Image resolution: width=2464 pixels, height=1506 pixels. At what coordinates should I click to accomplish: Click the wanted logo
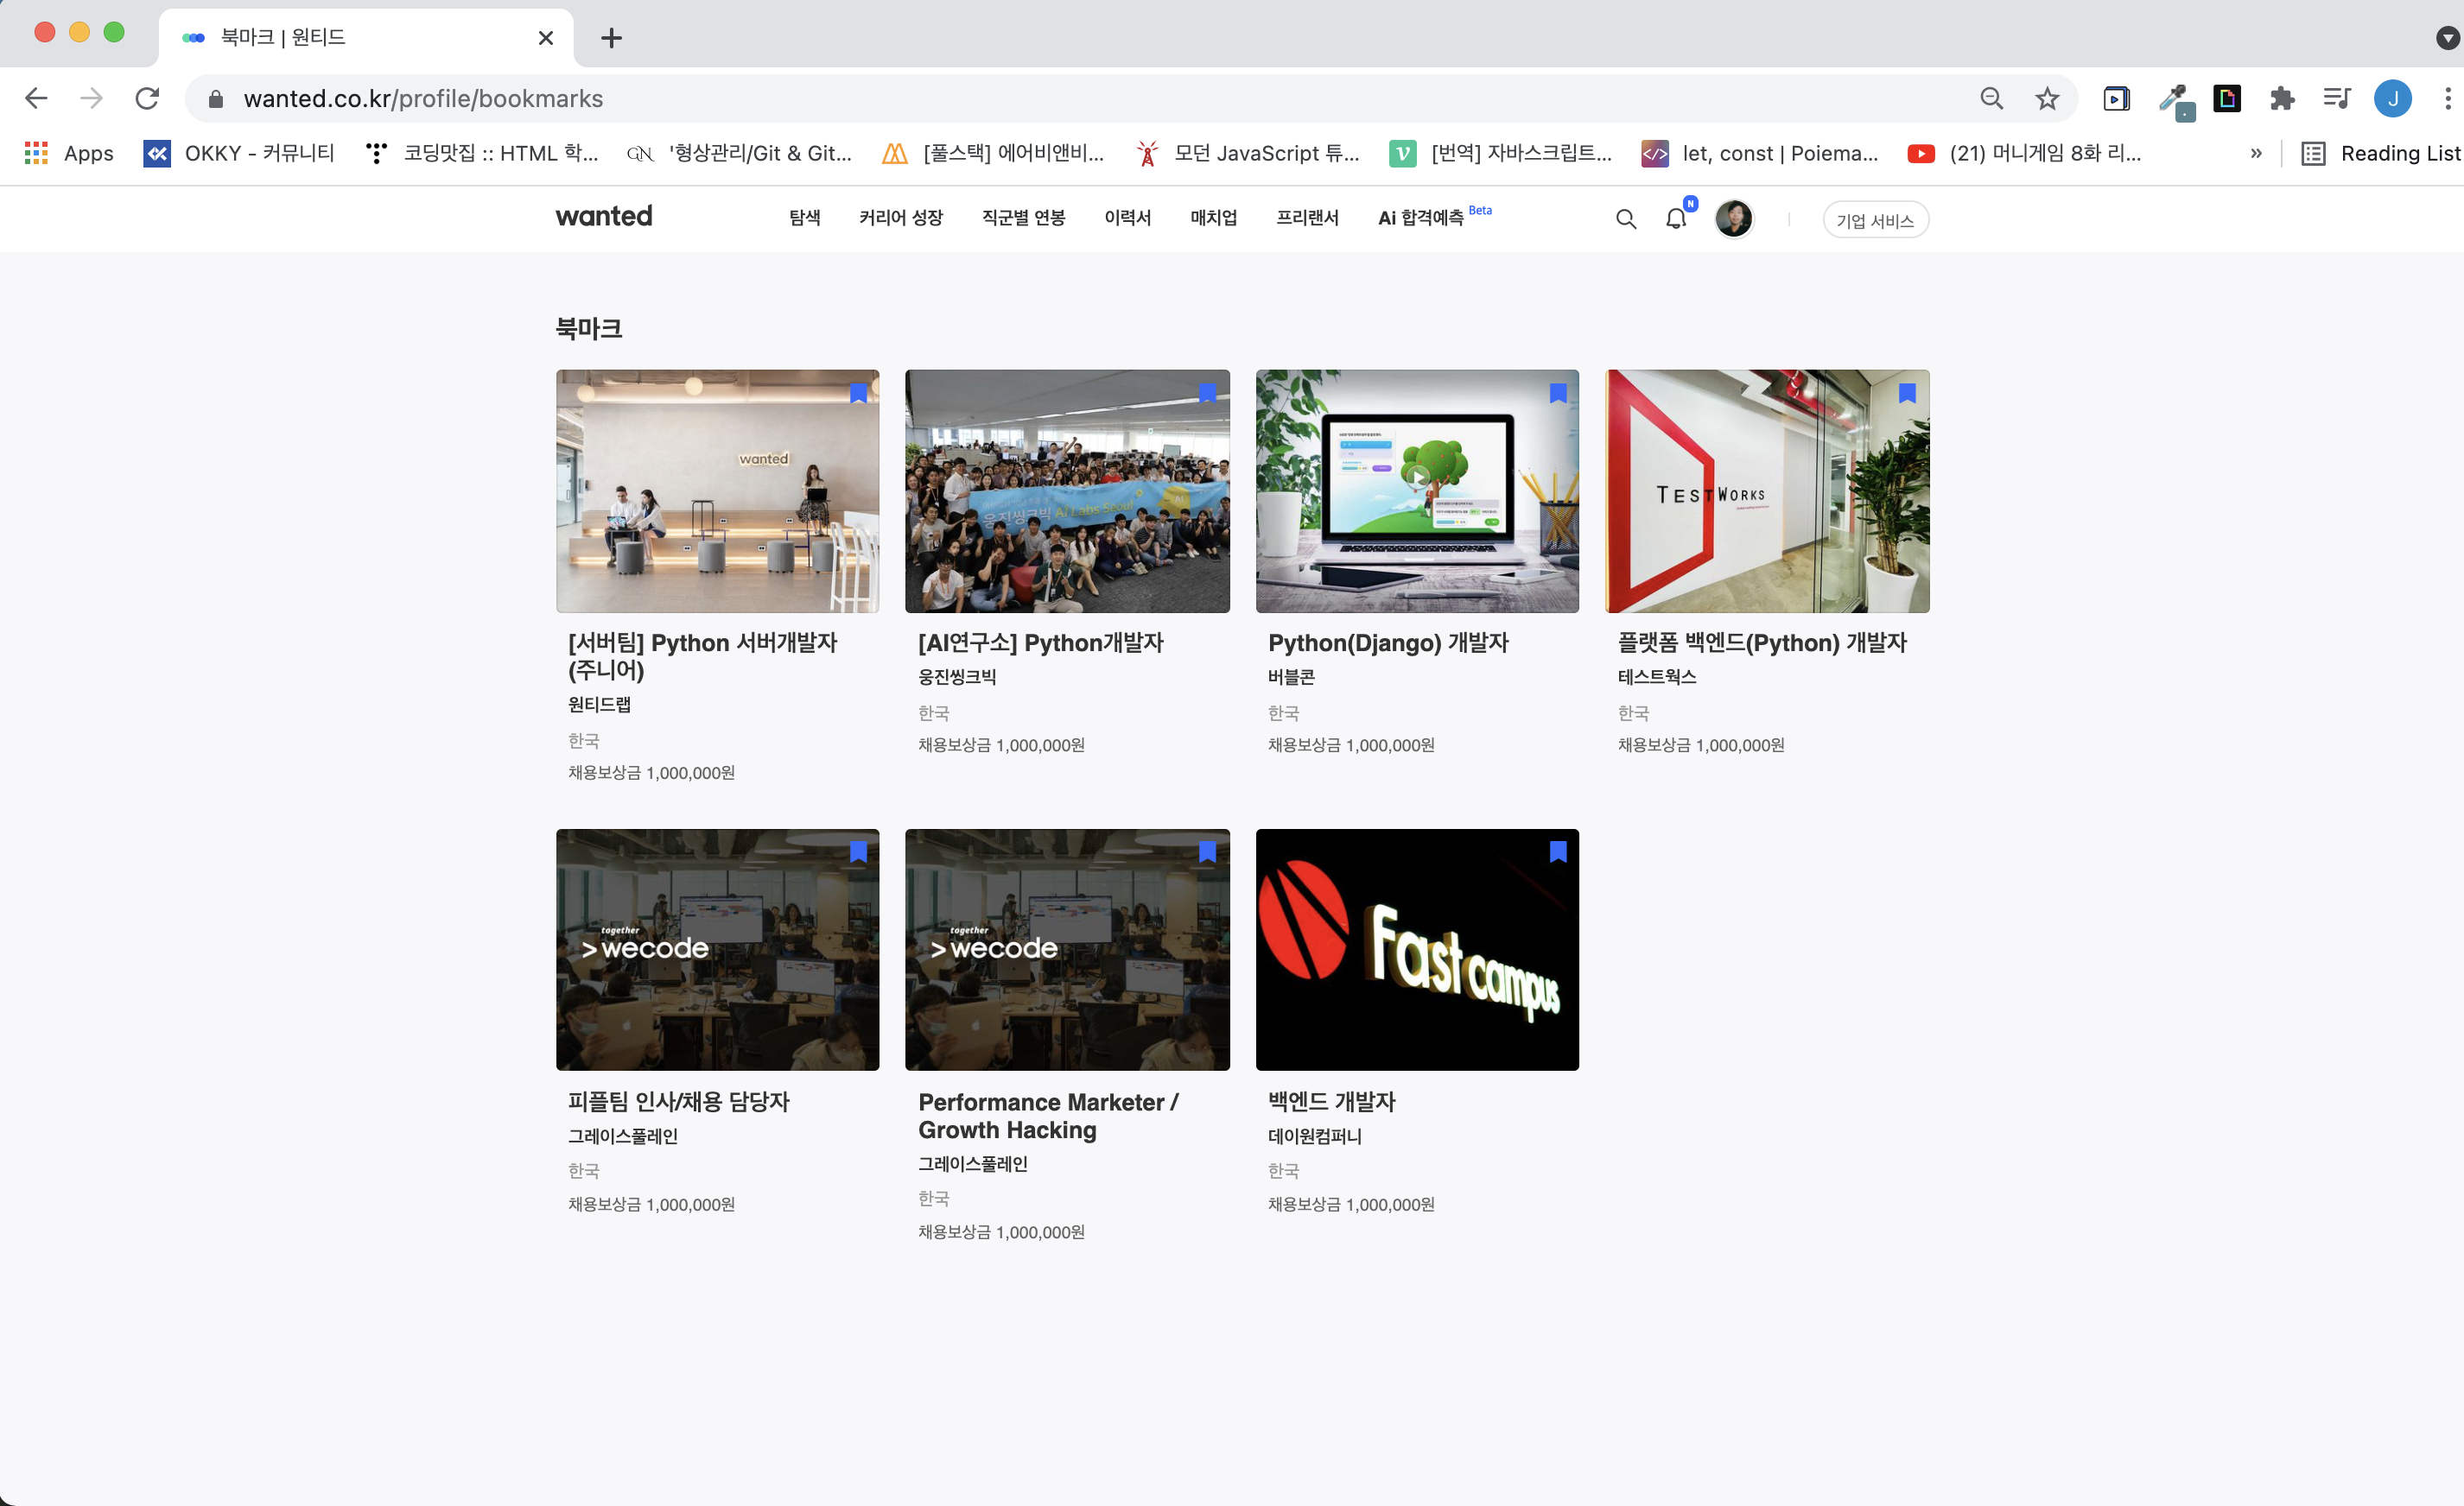pyautogui.click(x=603, y=217)
